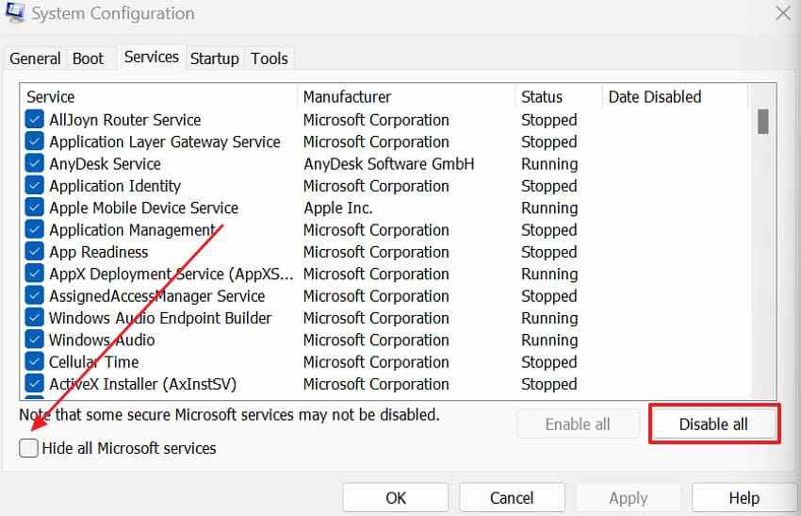Image resolution: width=801 pixels, height=516 pixels.
Task: Open the Tools tab
Action: click(x=270, y=58)
